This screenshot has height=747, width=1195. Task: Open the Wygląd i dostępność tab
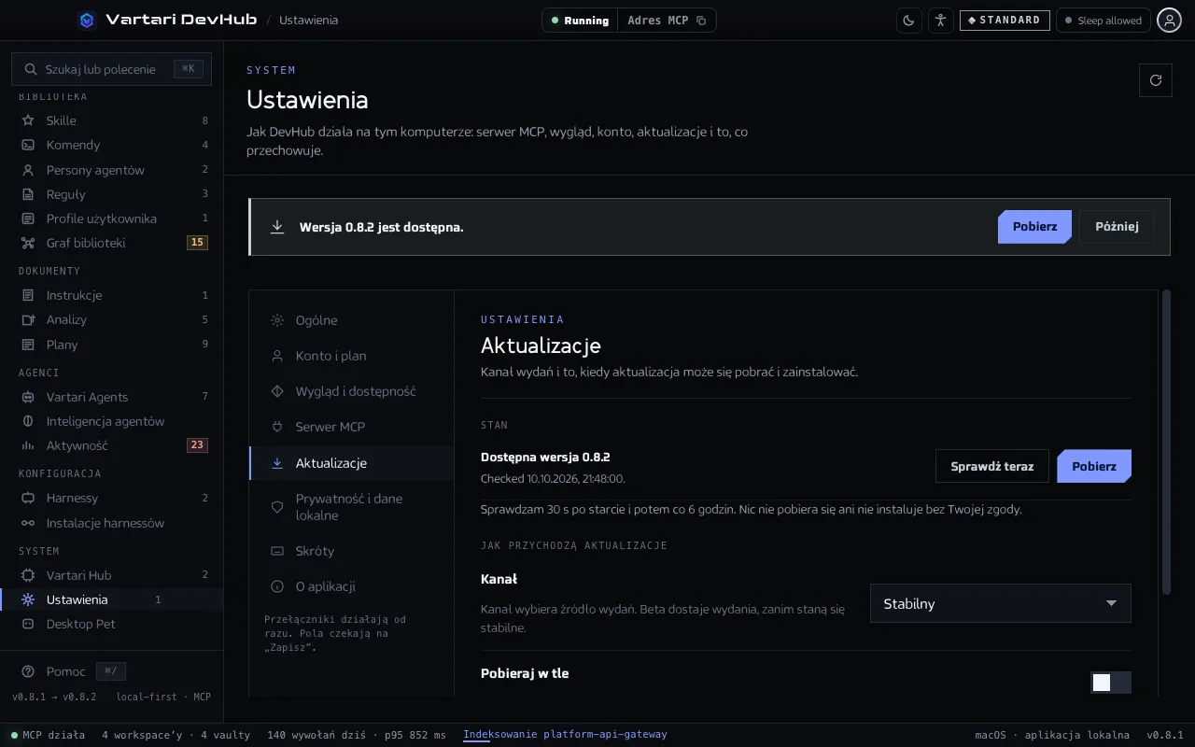(x=352, y=391)
